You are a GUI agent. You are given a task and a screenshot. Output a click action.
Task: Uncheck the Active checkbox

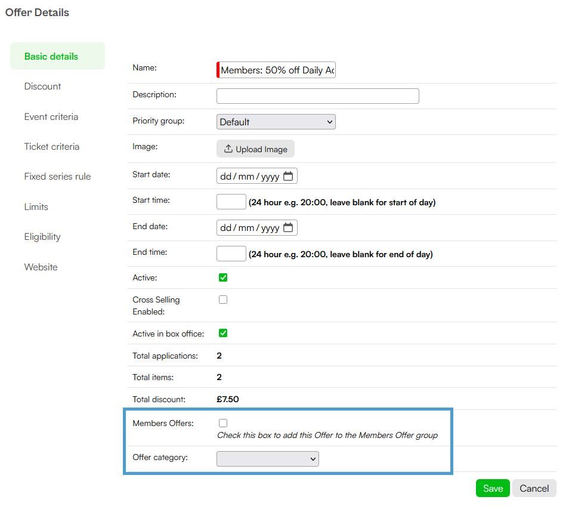pyautogui.click(x=223, y=277)
